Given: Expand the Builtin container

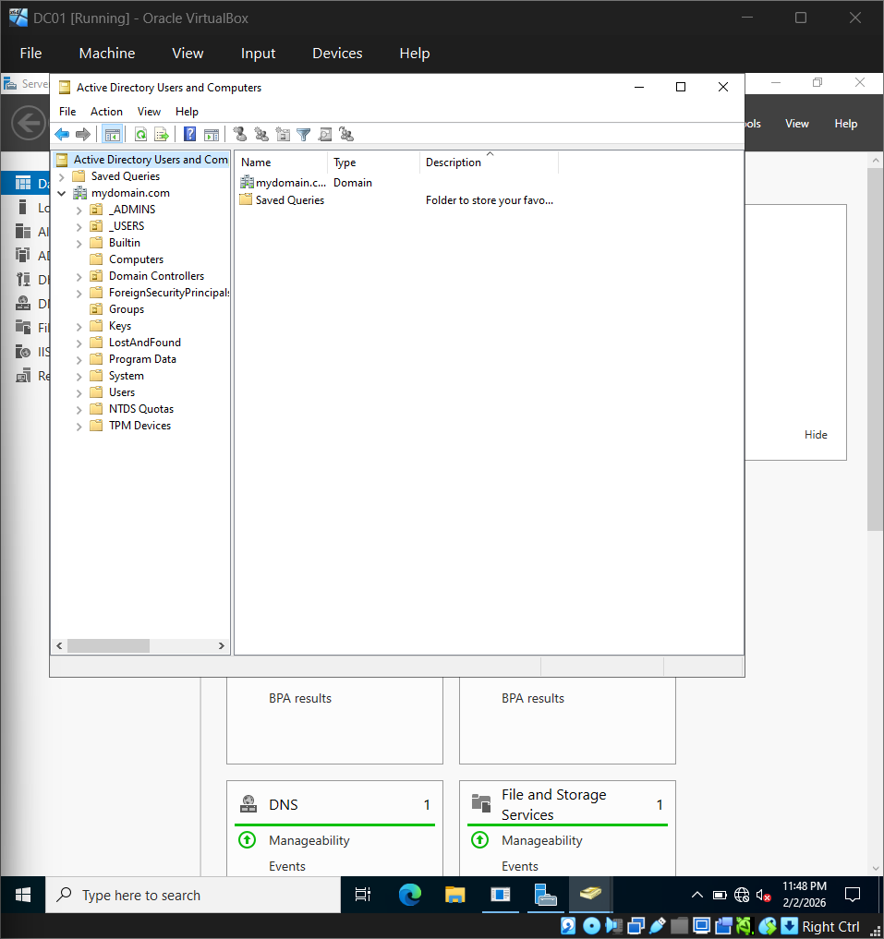Looking at the screenshot, I should (79, 244).
